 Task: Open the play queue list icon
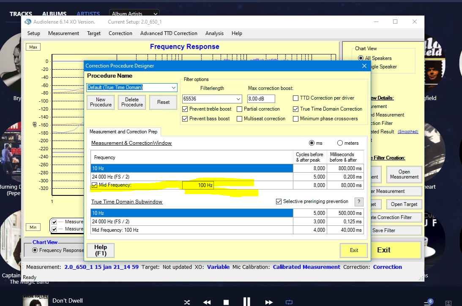pyautogui.click(x=428, y=303)
